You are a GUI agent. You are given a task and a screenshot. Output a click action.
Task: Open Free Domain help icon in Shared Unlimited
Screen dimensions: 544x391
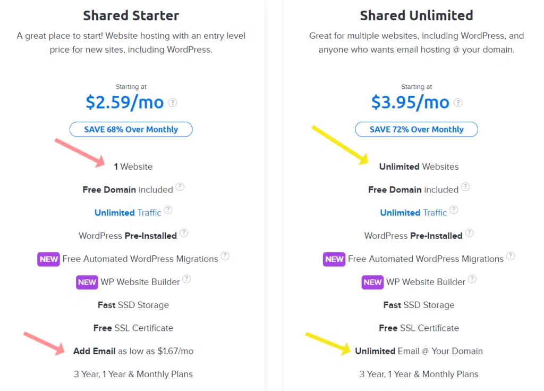(465, 187)
